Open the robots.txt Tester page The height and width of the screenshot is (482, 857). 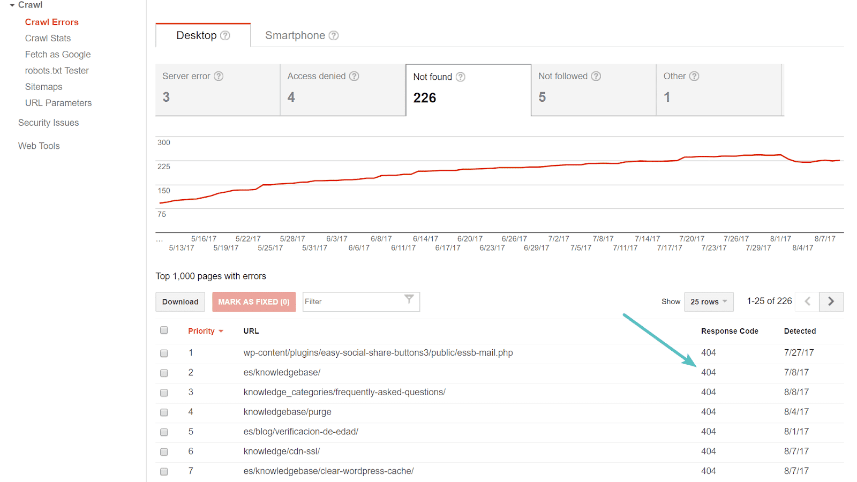(57, 70)
